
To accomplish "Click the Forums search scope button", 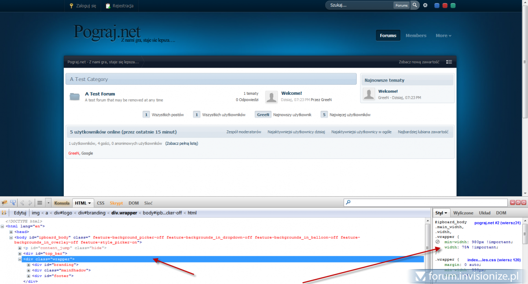I will point(401,5).
